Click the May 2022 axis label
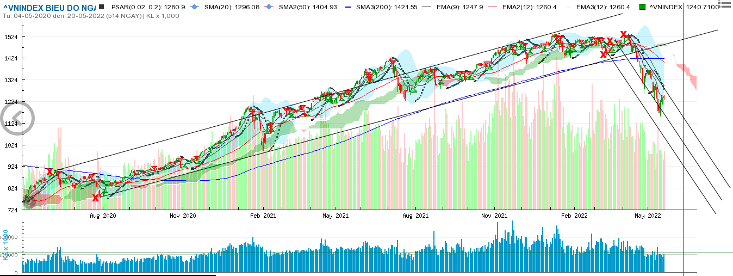This screenshot has height=276, width=733. coord(647,216)
